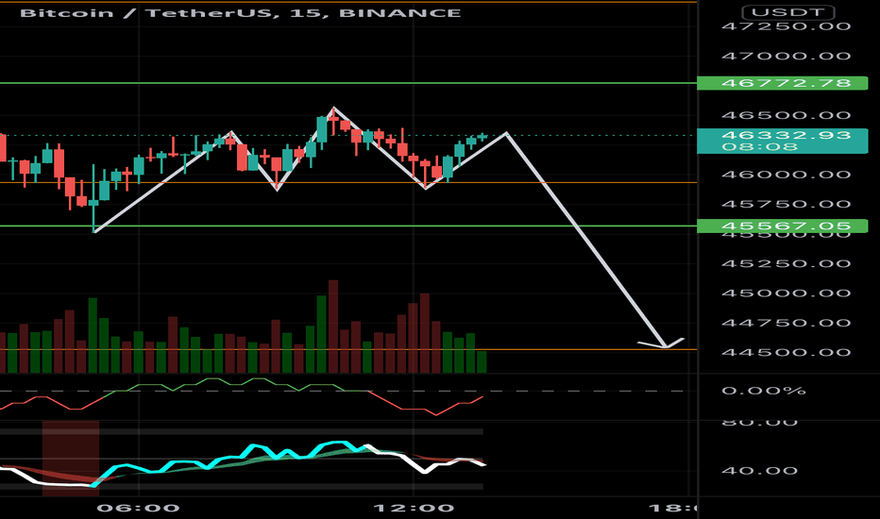
Task: Click the 44750.00 price axis value
Action: tap(786, 323)
